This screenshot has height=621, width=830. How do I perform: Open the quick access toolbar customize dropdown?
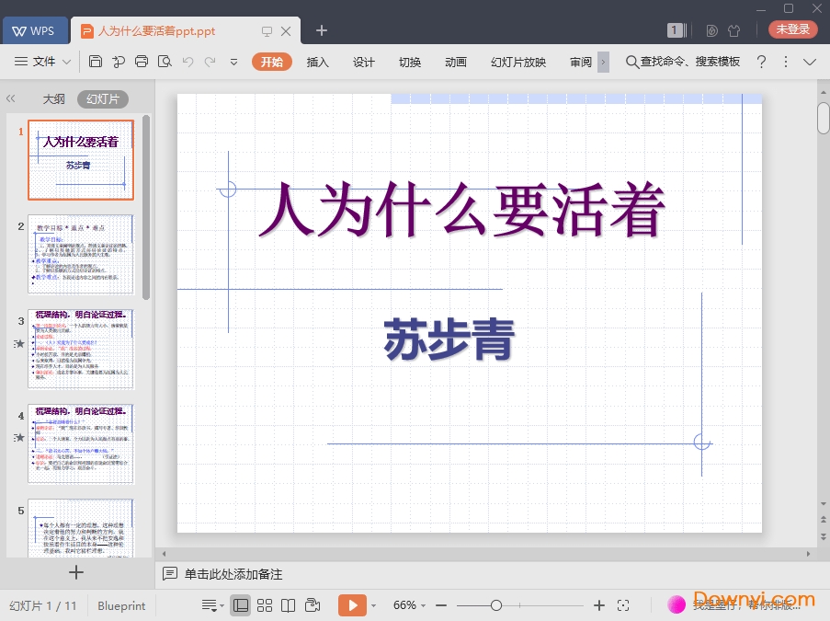pyautogui.click(x=233, y=62)
